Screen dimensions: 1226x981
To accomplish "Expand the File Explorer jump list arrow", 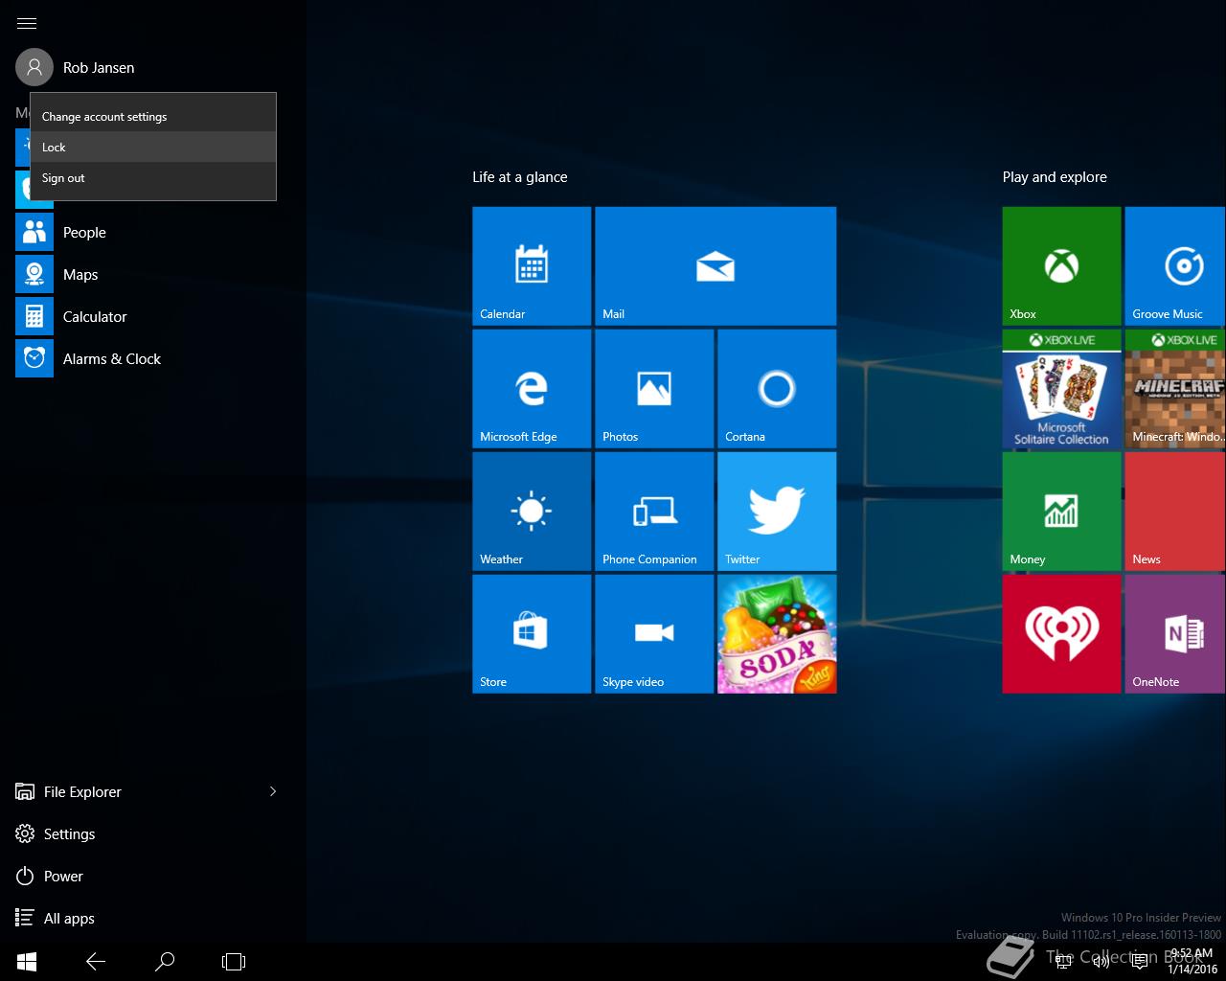I will 273,791.
